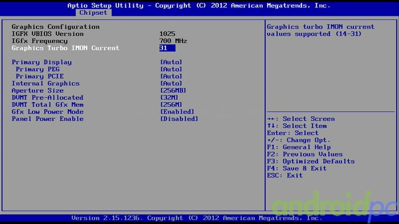Click the Enter: Select key hint
The width and height of the screenshot is (399, 224).
293,133
